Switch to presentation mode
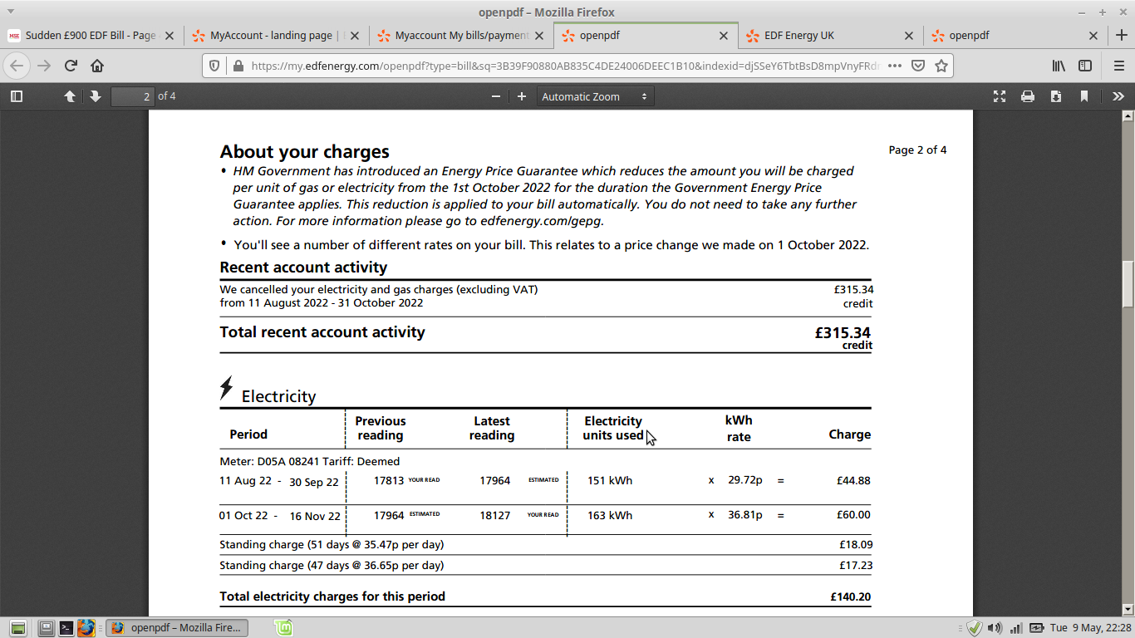 pos(1000,96)
